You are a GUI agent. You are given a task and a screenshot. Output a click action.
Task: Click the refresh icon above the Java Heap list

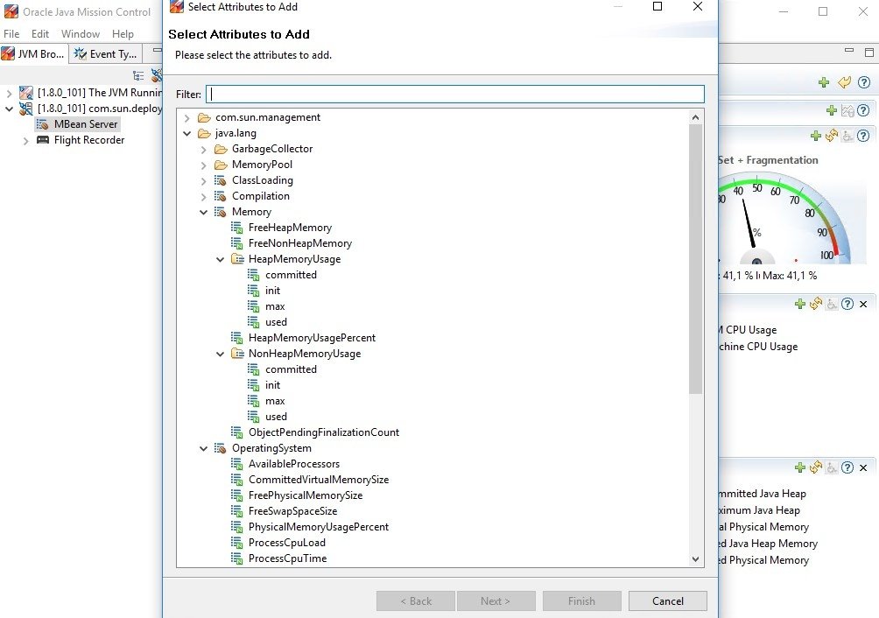click(x=816, y=467)
